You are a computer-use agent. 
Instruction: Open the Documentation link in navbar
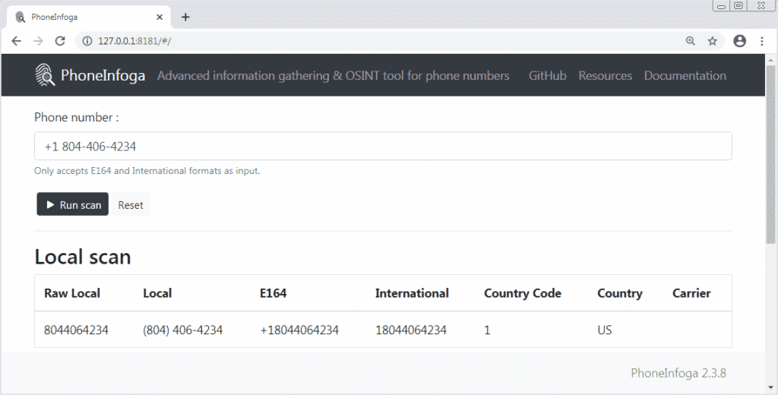pos(685,75)
